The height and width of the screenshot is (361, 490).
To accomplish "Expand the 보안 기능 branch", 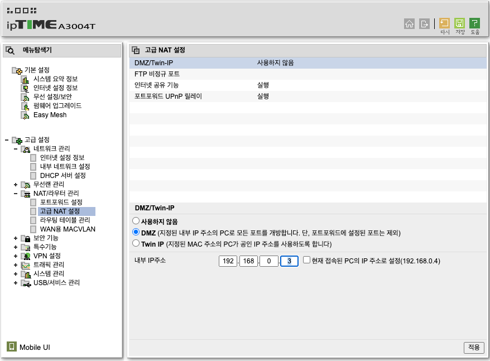I will [x=15, y=238].
